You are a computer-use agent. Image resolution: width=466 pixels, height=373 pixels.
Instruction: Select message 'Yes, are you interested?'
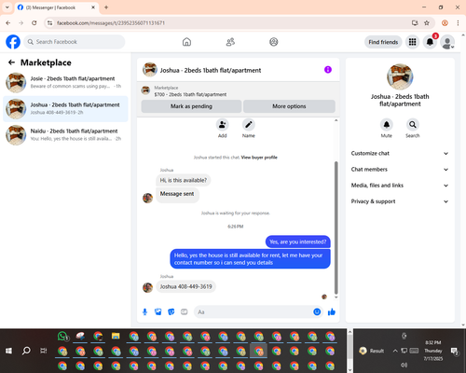(298, 242)
